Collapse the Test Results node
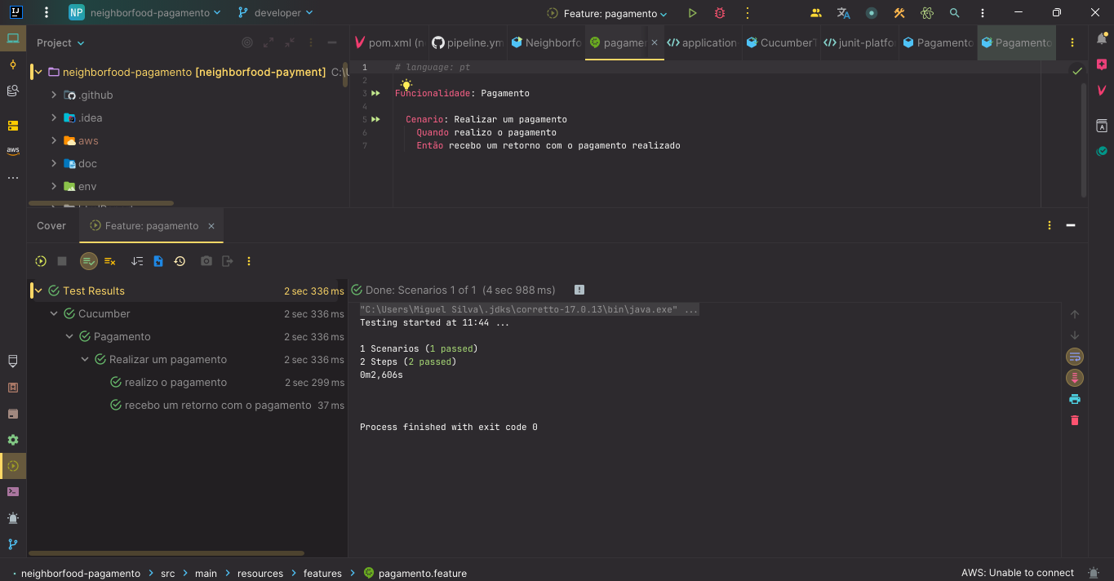Screen dimensions: 1114x581 click(38, 291)
